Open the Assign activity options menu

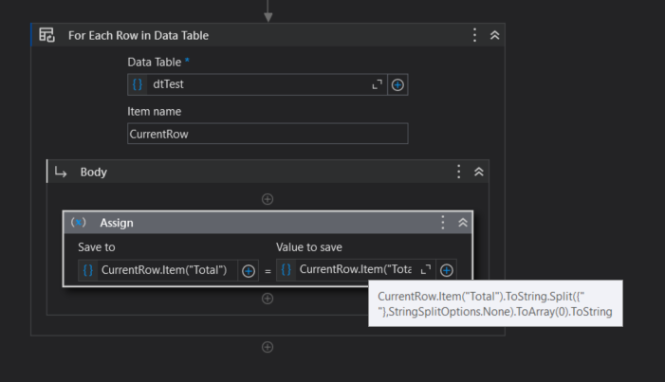click(x=443, y=222)
